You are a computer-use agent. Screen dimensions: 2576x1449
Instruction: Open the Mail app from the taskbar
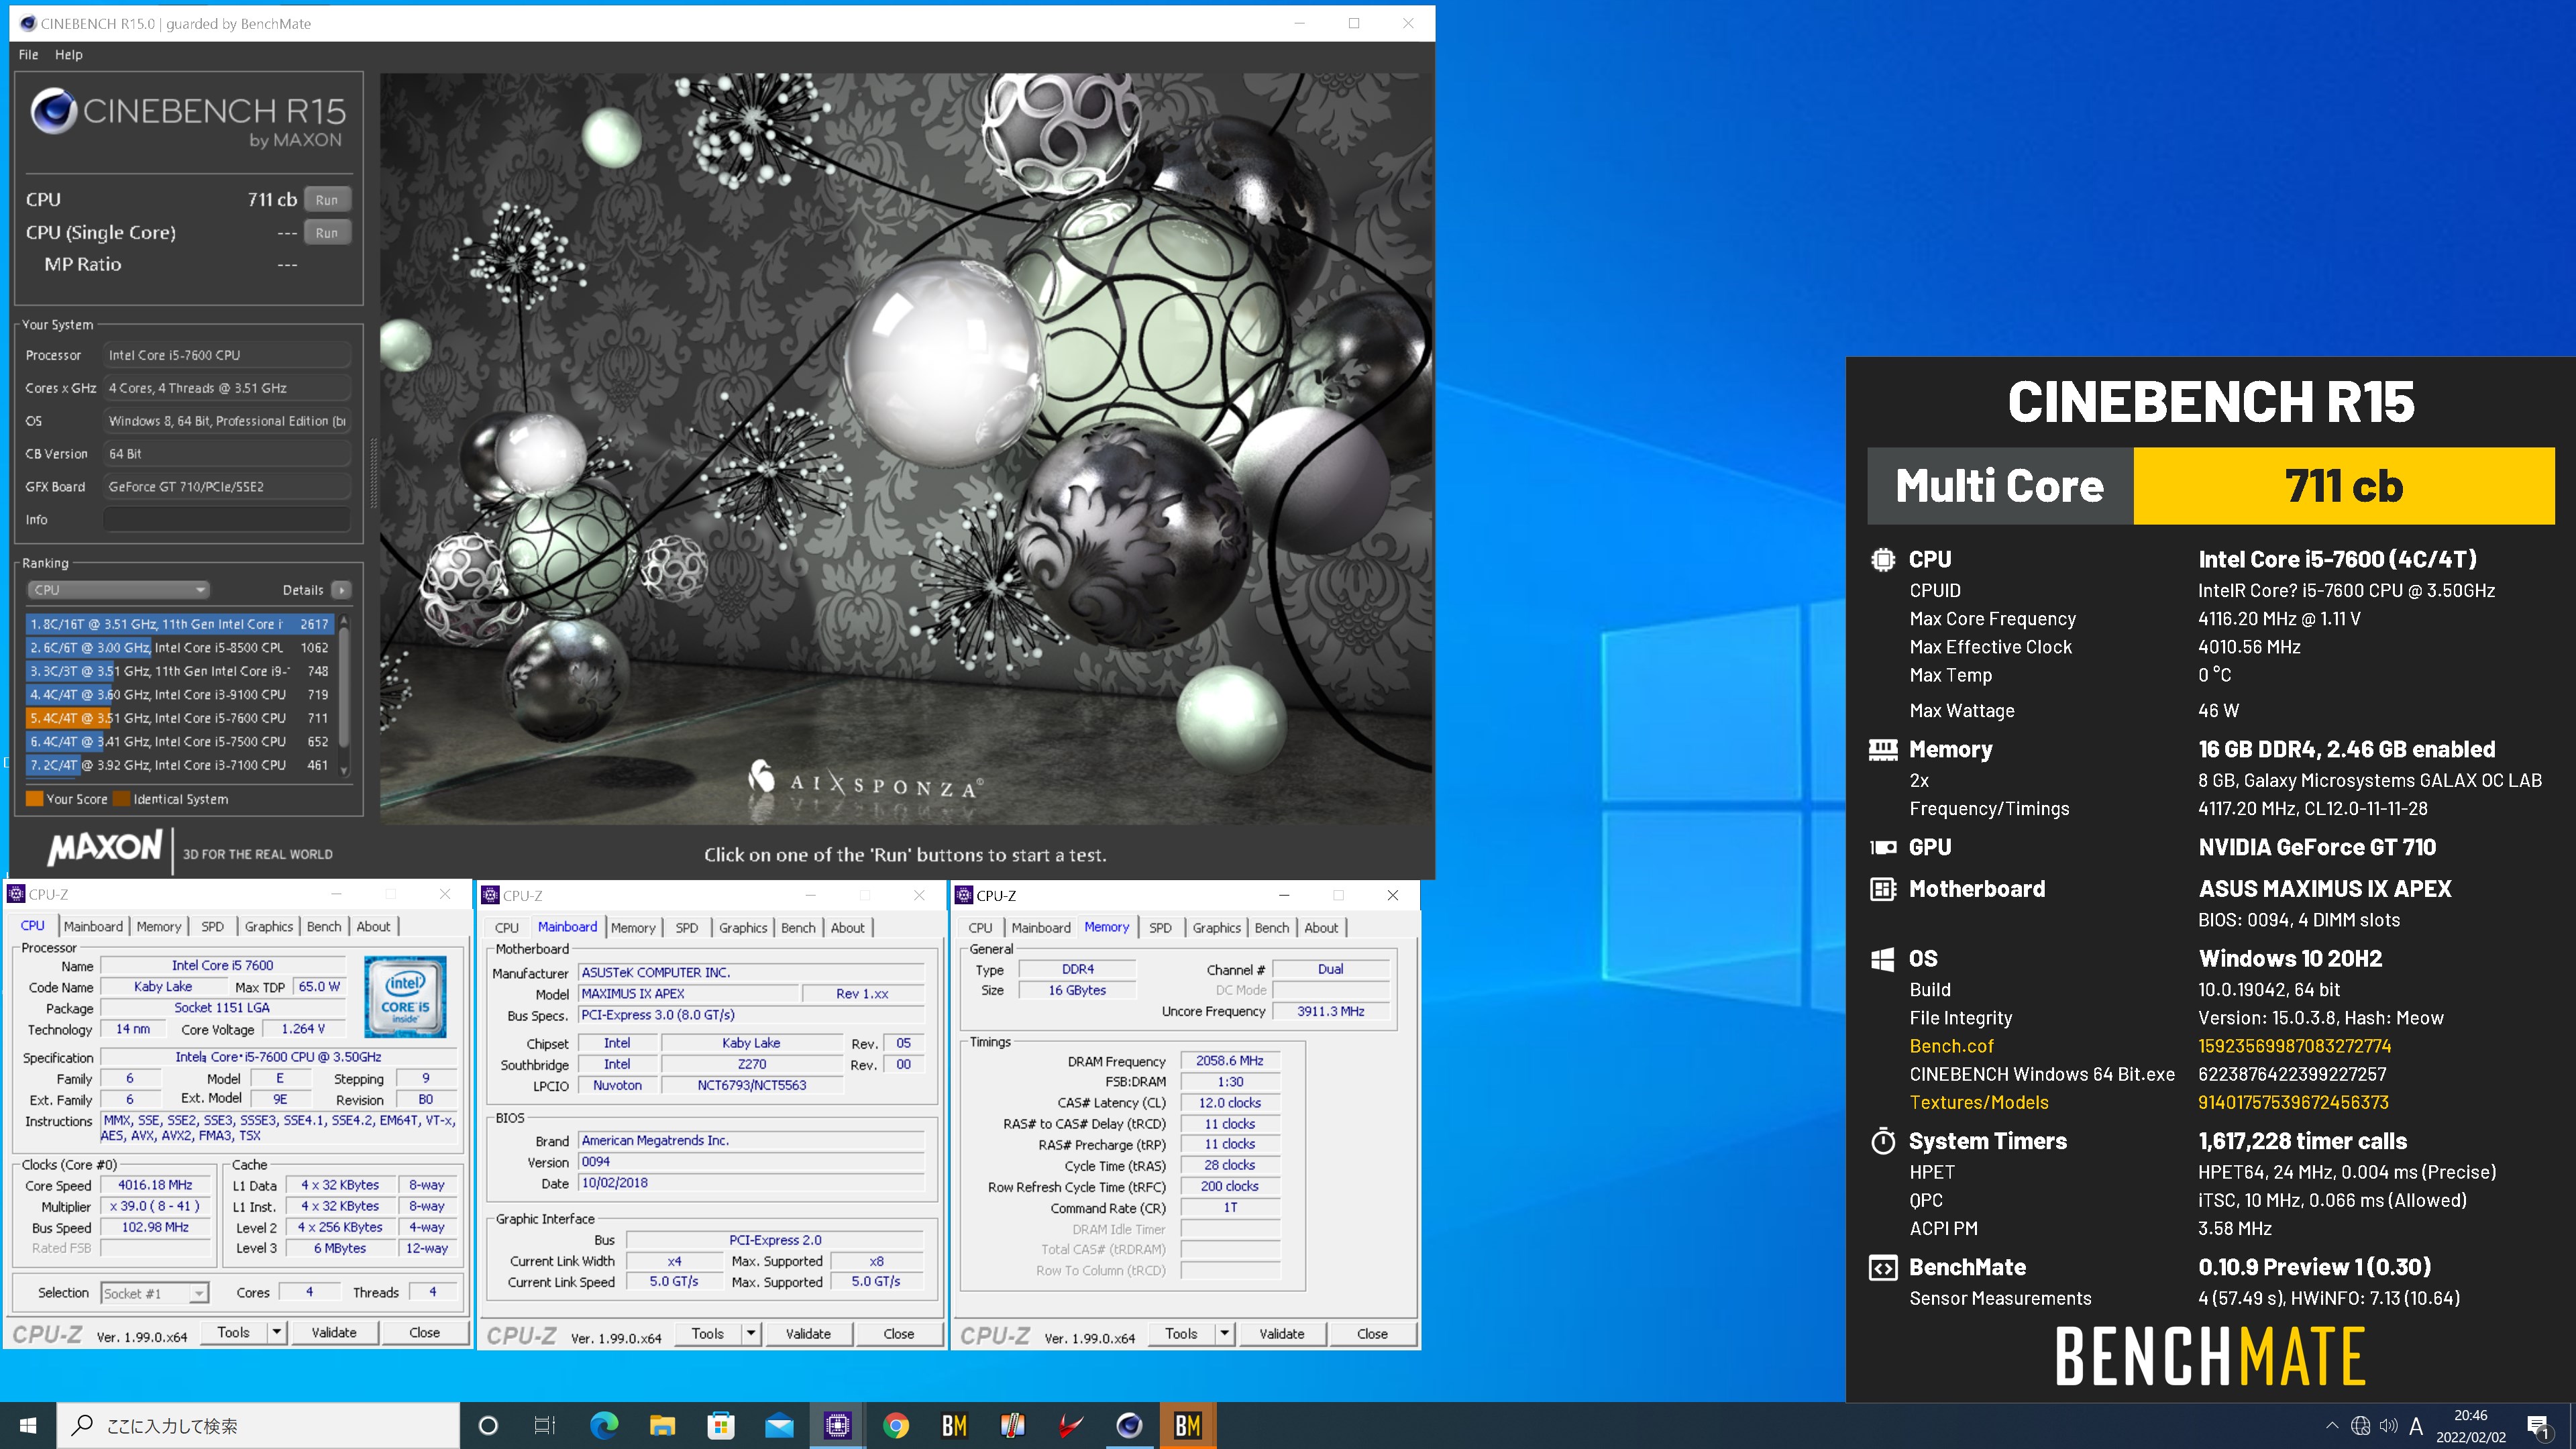pyautogui.click(x=779, y=1425)
